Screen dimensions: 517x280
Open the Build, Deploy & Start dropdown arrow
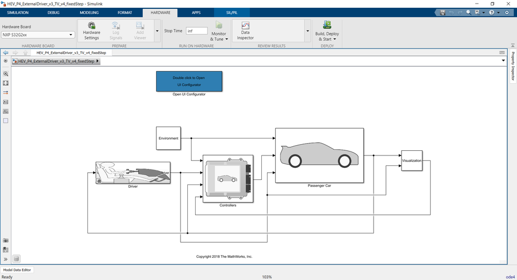pyautogui.click(x=335, y=39)
